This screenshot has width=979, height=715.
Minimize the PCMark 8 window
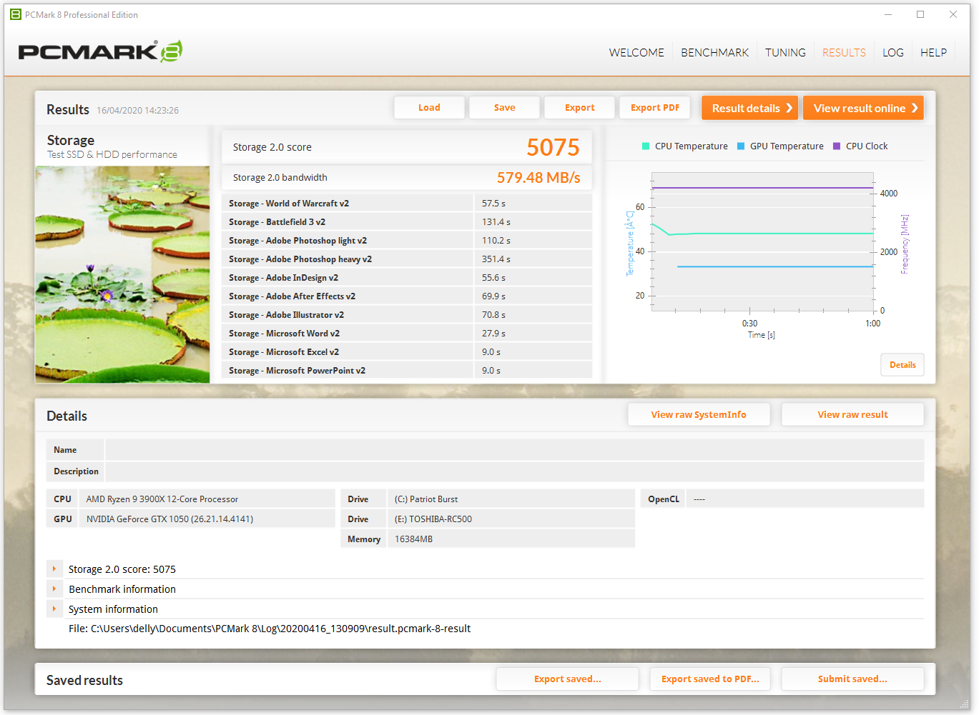click(x=888, y=14)
